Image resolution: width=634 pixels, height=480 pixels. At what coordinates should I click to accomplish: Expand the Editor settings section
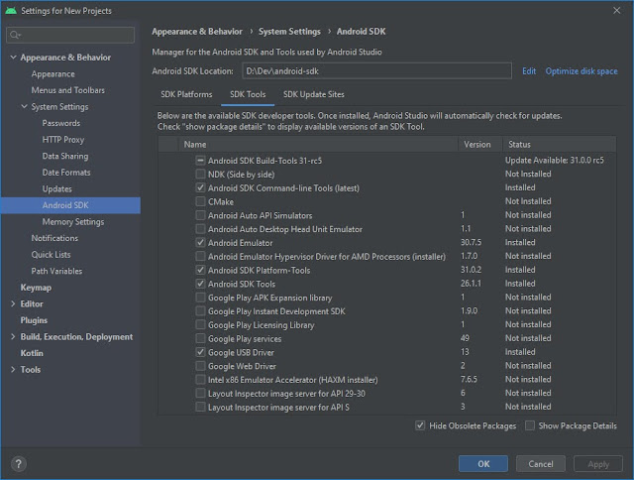pyautogui.click(x=13, y=303)
